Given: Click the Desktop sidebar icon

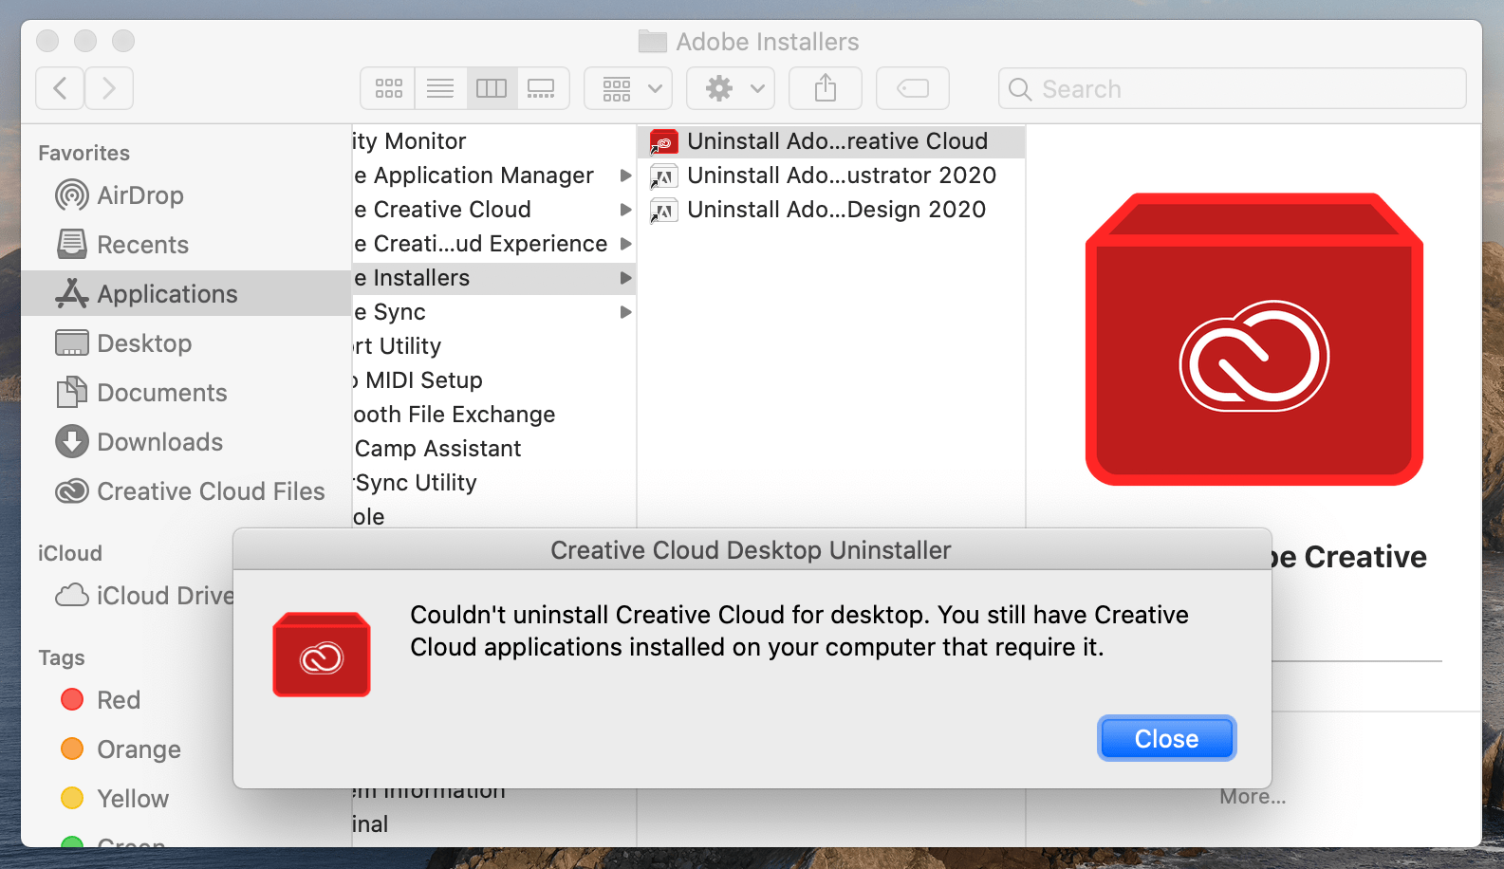Looking at the screenshot, I should click(72, 343).
